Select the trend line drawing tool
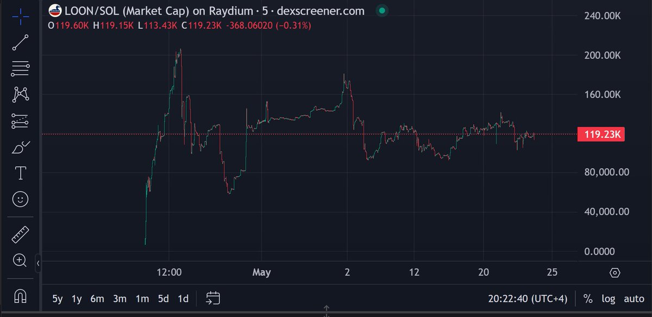652x317 pixels. (x=20, y=42)
